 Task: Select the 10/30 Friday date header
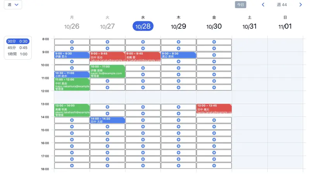point(214,26)
